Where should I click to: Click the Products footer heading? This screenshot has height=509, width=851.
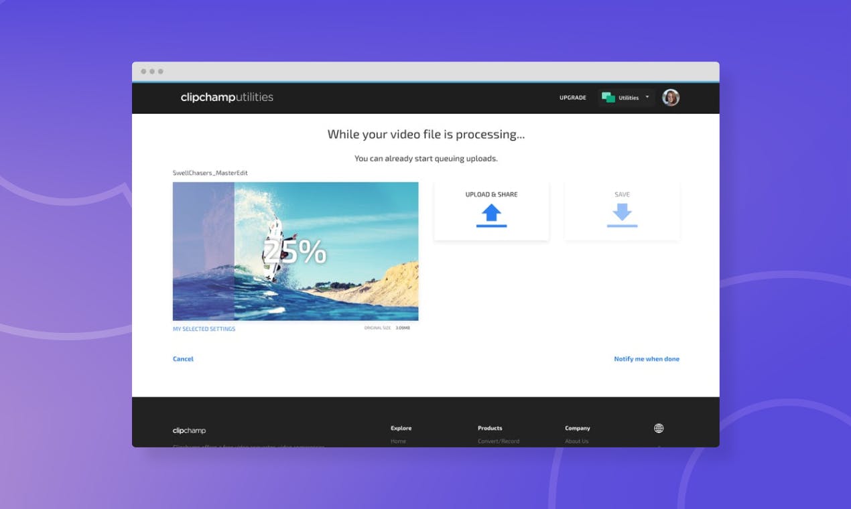(x=490, y=428)
